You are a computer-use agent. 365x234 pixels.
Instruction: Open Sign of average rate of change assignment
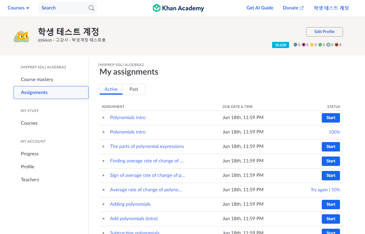point(147,175)
